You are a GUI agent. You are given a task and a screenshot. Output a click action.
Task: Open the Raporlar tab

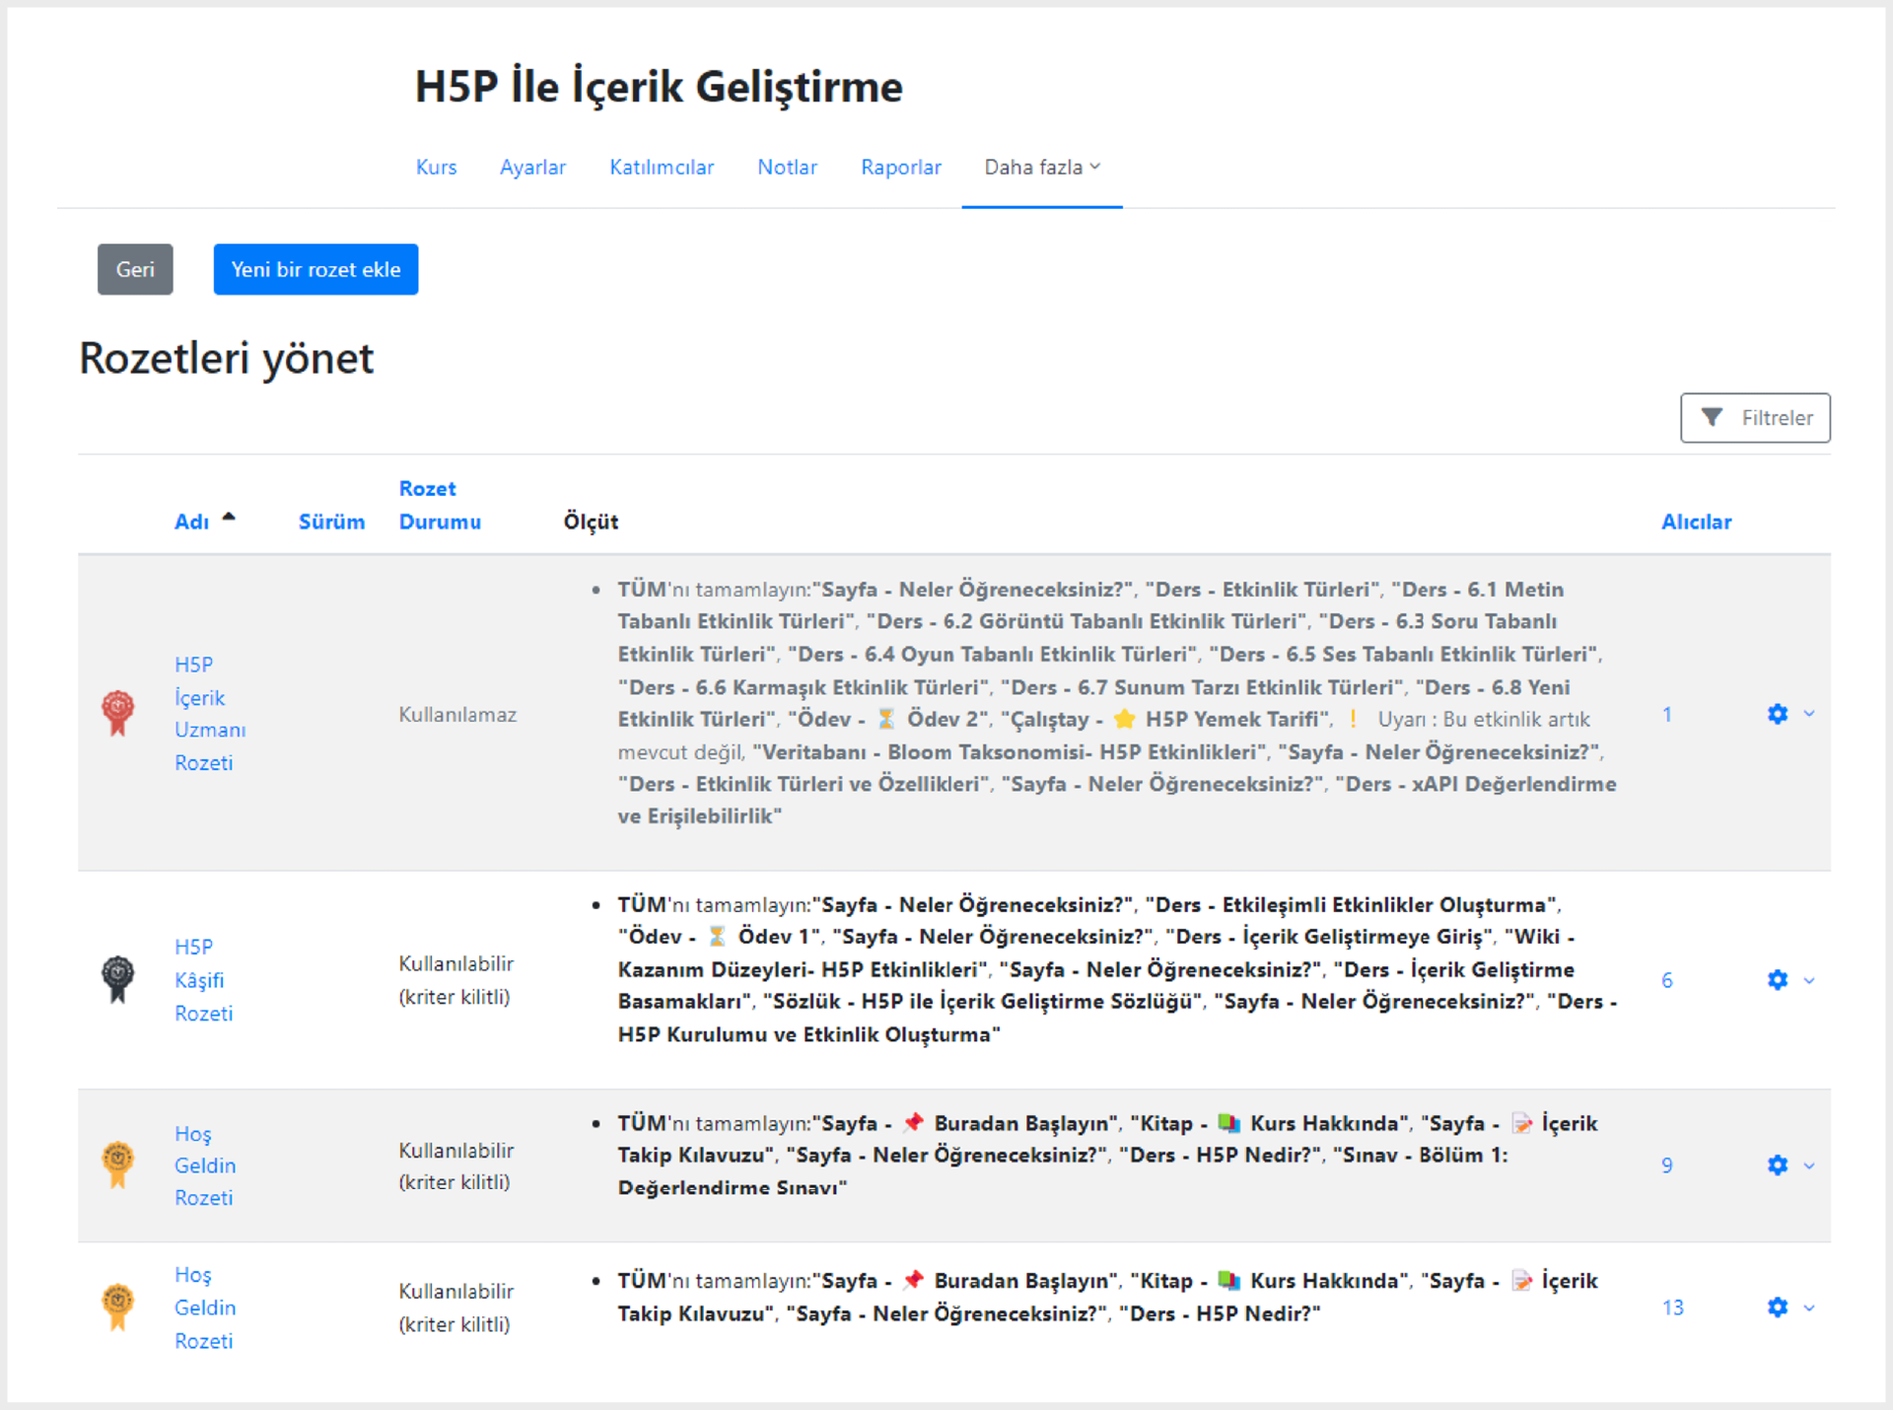click(x=901, y=168)
